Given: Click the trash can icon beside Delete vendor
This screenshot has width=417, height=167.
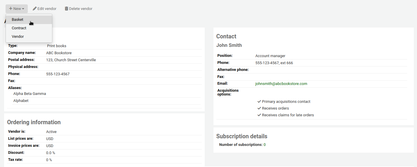Looking at the screenshot, I should [66, 9].
